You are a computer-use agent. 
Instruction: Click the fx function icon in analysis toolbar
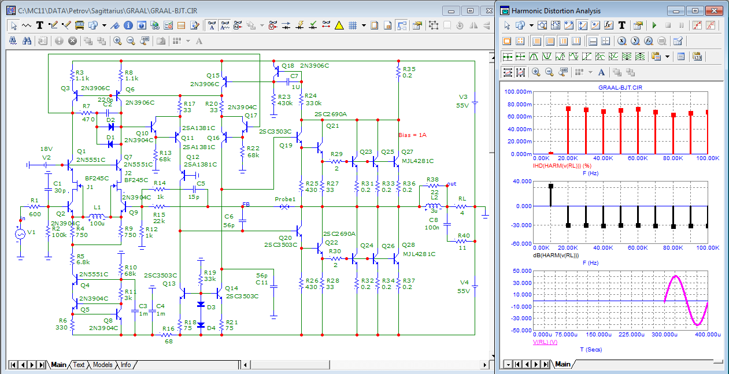(609, 25)
